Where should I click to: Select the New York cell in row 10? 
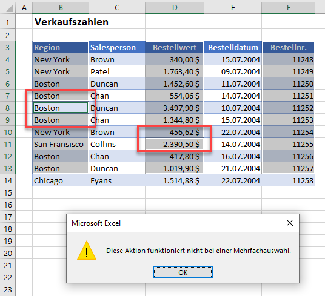pos(61,132)
